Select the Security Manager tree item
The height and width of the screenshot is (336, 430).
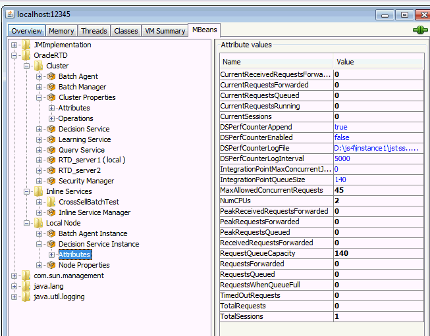coord(86,181)
